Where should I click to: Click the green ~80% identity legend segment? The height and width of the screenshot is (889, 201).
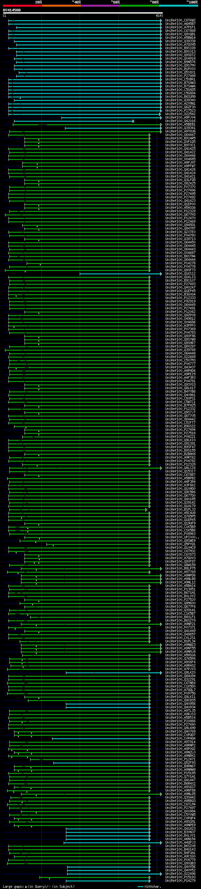point(139,6)
